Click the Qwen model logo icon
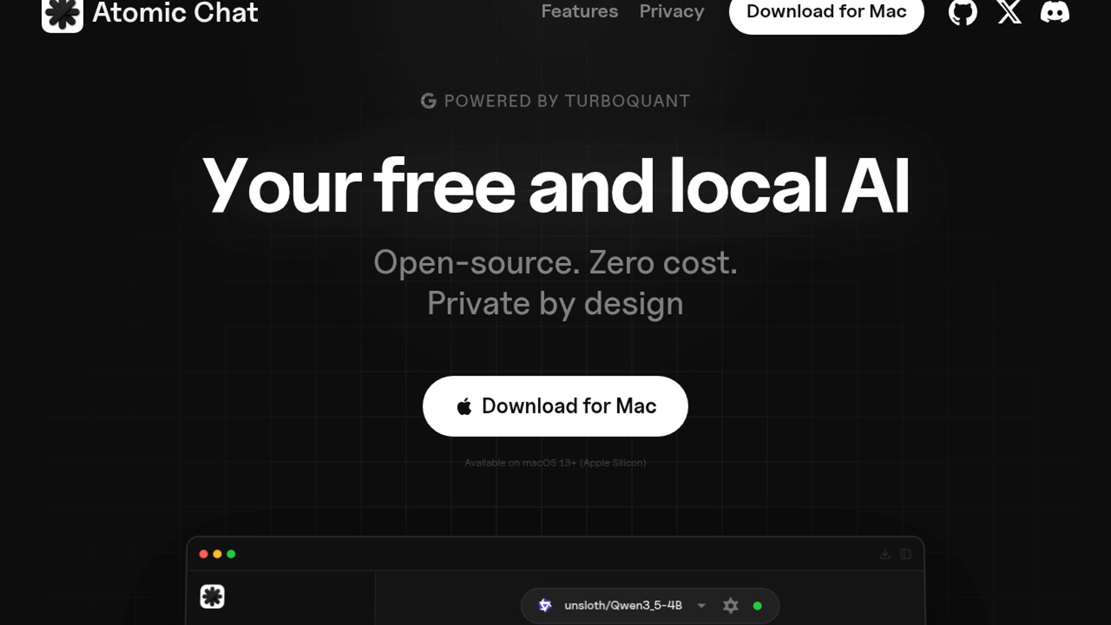 coord(545,605)
